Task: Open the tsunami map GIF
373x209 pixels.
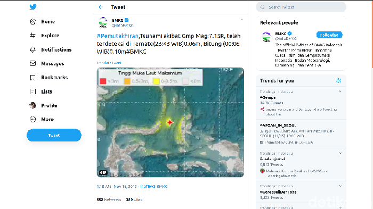Action: (x=171, y=122)
